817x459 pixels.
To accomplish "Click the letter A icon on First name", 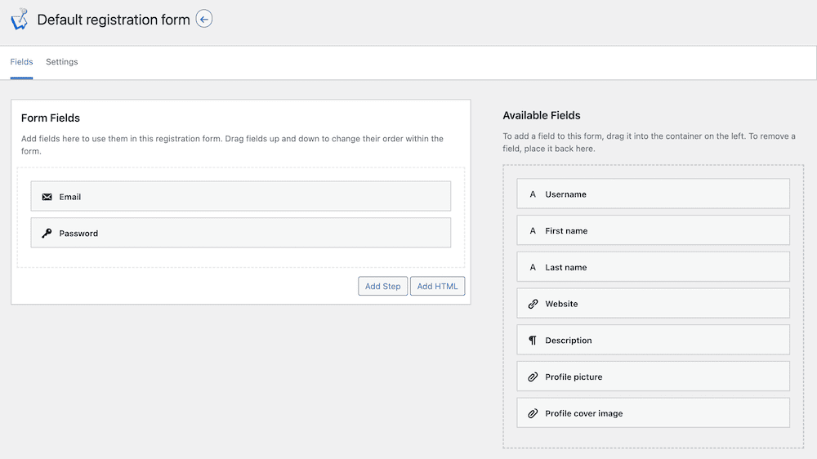I will pyautogui.click(x=533, y=231).
